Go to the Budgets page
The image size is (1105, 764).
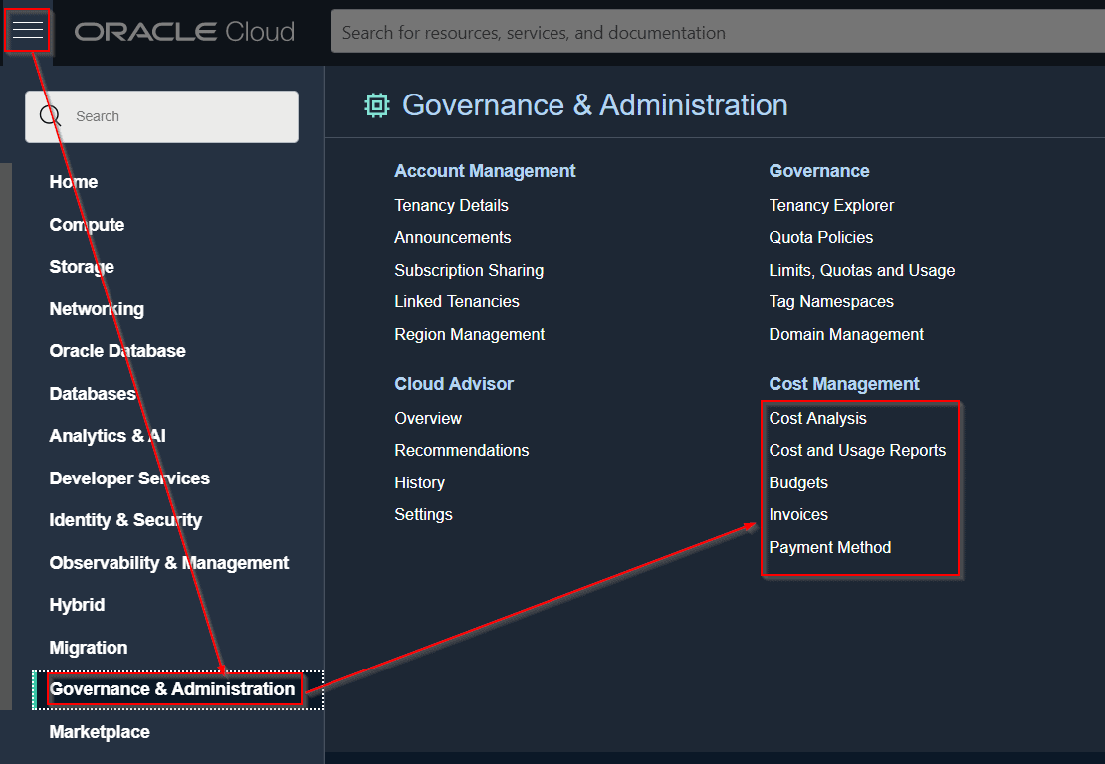point(798,483)
